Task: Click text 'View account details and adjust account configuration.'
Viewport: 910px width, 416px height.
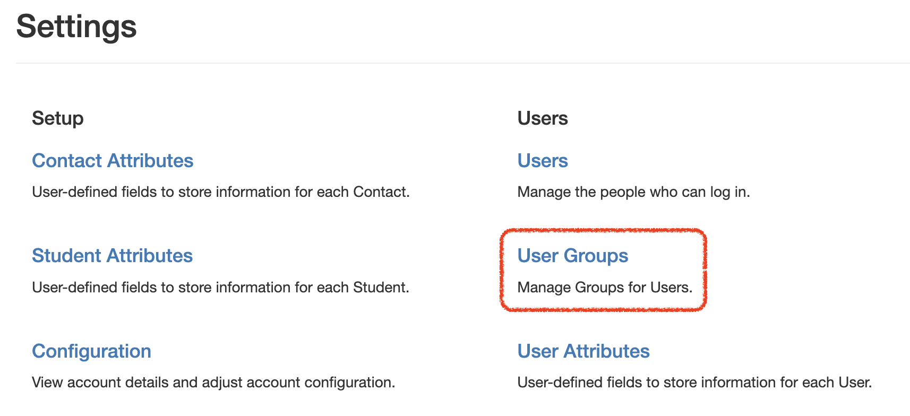Action: tap(213, 383)
